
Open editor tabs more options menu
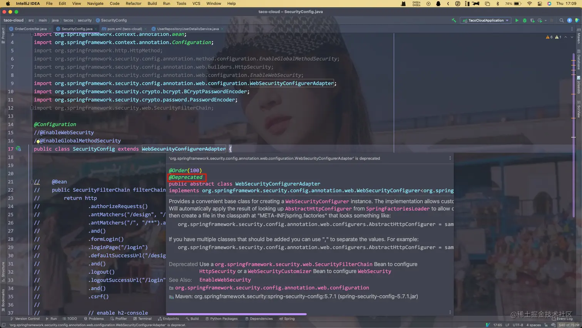(x=572, y=29)
